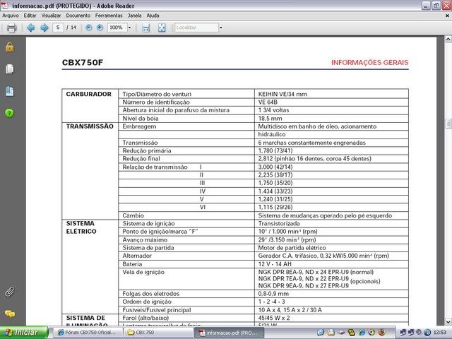The width and height of the screenshot is (452, 339).
Task: Click 6 marchas constantemente engrenadas text
Action: pos(311,143)
